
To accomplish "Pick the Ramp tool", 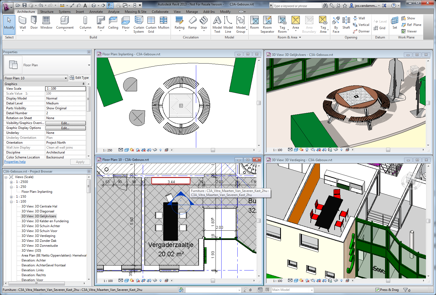I will (192, 23).
